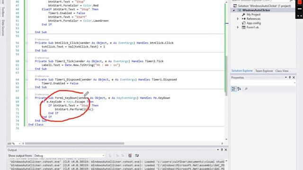Close the Properties panel
303x170 pixels.
point(294,77)
